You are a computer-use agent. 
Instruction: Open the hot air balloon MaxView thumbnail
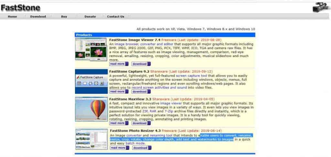pyautogui.click(x=91, y=109)
